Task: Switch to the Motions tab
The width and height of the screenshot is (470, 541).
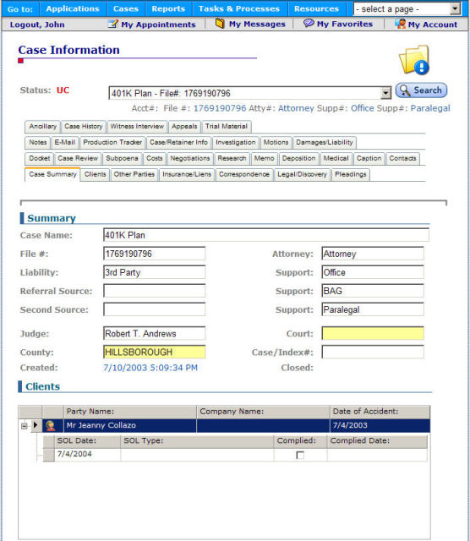Action: [276, 142]
